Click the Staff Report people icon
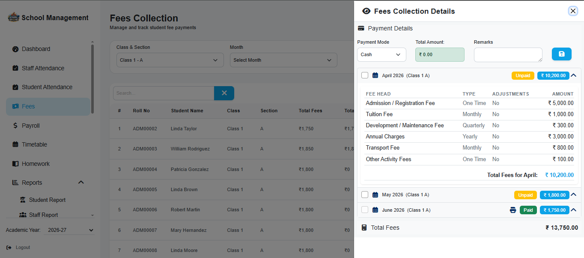This screenshot has height=258, width=584. tap(23, 215)
